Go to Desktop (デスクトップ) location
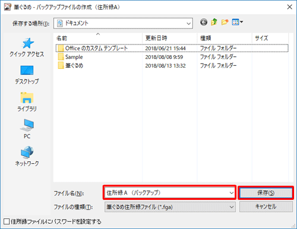Screen dimensions: 297x229 click(27, 75)
